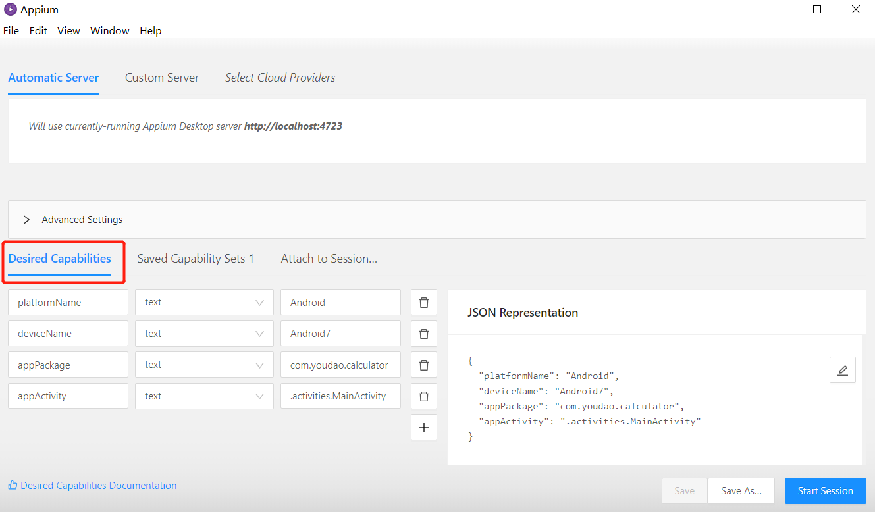Open type dropdown for platformName row
This screenshot has height=512, width=875.
point(204,303)
